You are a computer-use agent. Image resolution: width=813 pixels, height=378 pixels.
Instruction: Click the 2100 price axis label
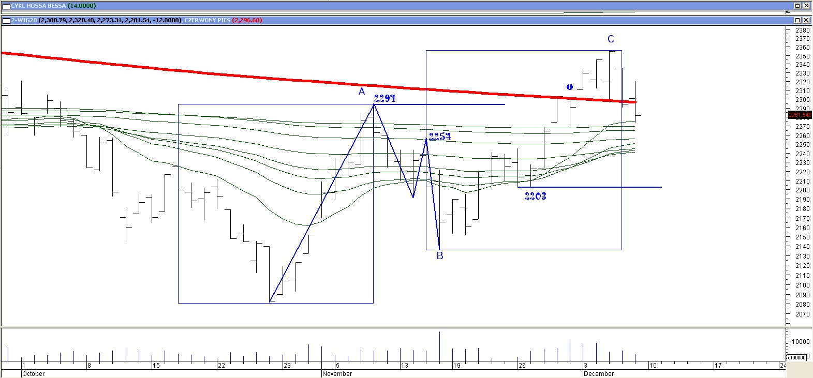coord(803,285)
